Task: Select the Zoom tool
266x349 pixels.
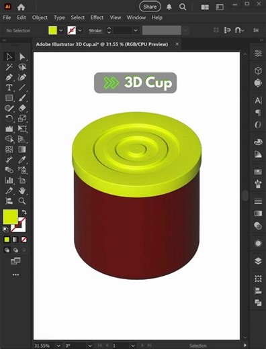Action: click(x=22, y=201)
